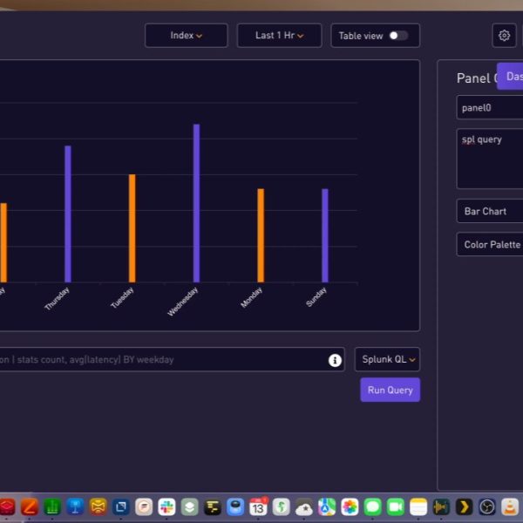Open the Keynote podium icon in the dock
523x523 pixels.
75,507
